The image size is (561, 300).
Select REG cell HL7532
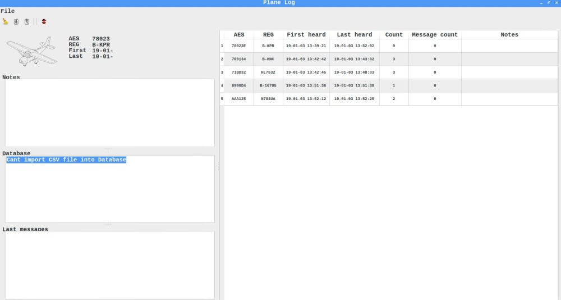[x=268, y=72]
